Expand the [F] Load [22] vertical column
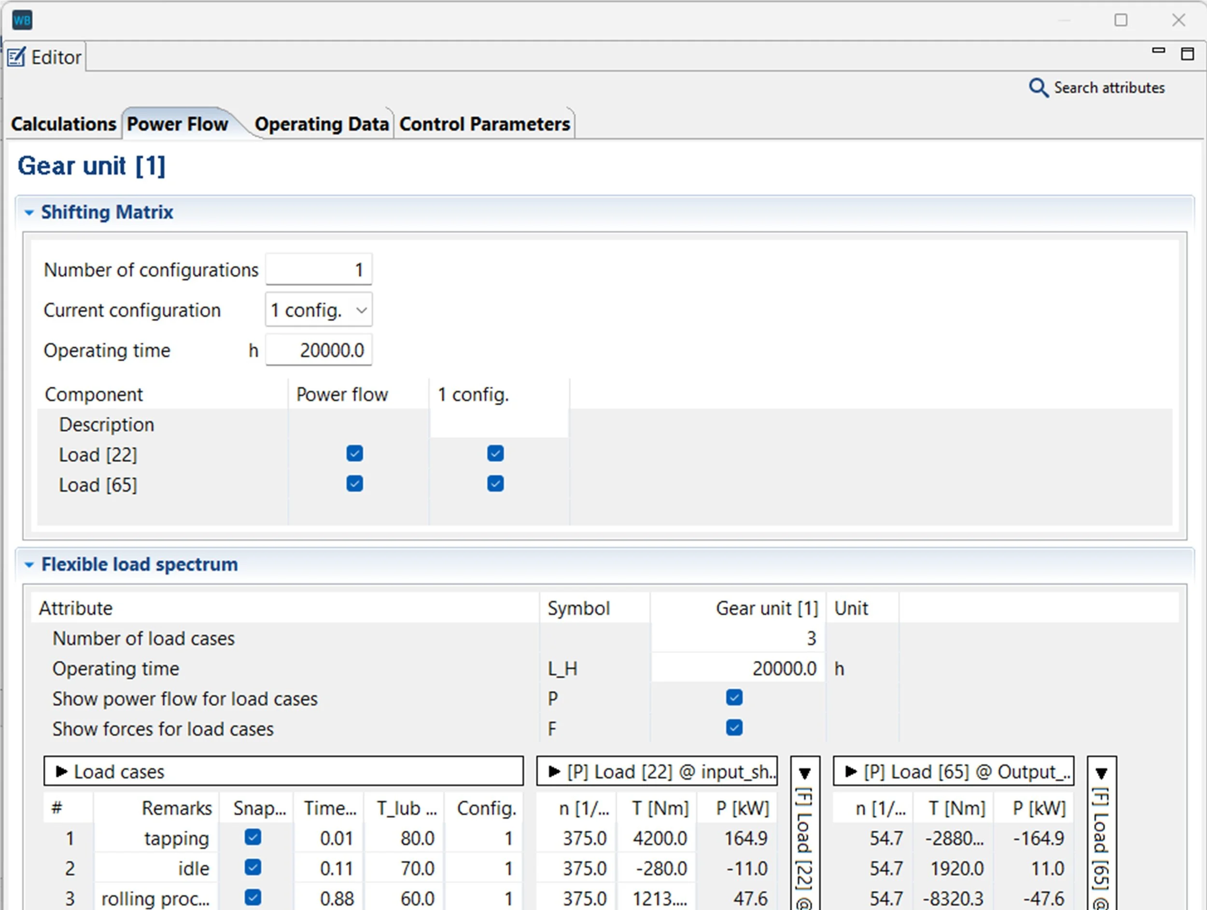This screenshot has width=1207, height=910. [x=805, y=773]
